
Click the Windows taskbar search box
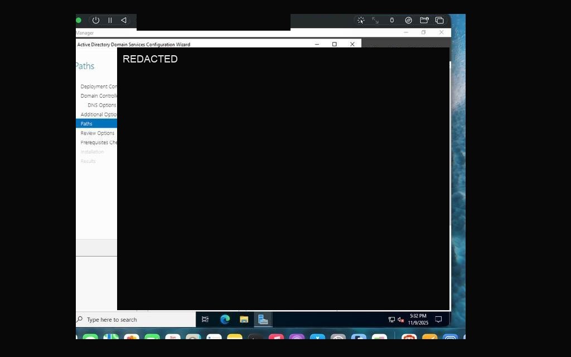point(136,320)
